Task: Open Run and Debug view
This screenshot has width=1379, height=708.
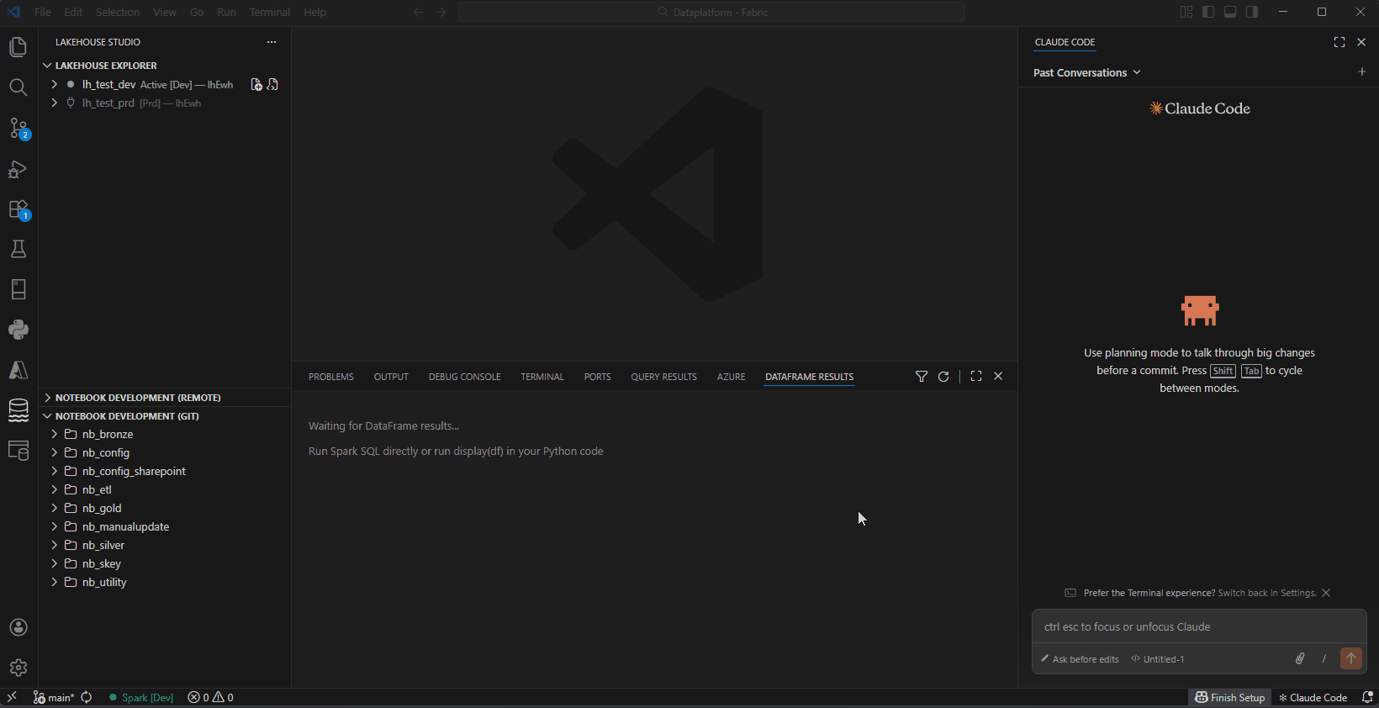Action: (x=18, y=169)
